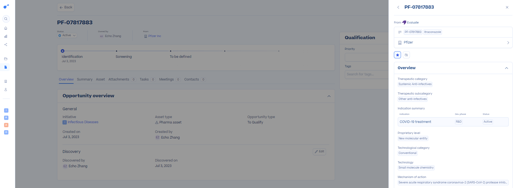Click the app logo in the sidebar

6,6
